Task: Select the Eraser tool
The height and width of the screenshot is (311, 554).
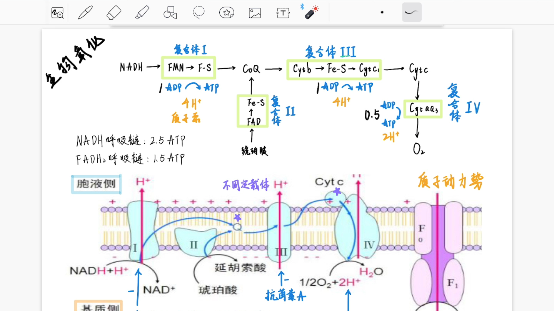Action: (113, 13)
